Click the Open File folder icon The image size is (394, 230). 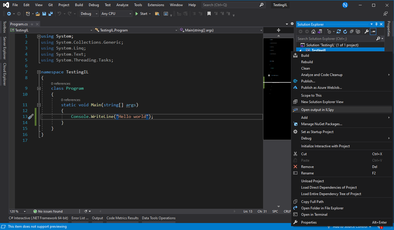38,14
